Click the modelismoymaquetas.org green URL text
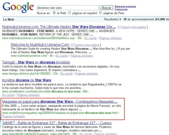169x135 pixels. (60, 113)
